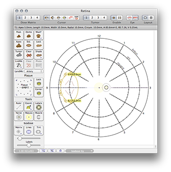This screenshot has height=172, width=171.
Task: Select Tumor 2 segment
Action: [x=92, y=18]
